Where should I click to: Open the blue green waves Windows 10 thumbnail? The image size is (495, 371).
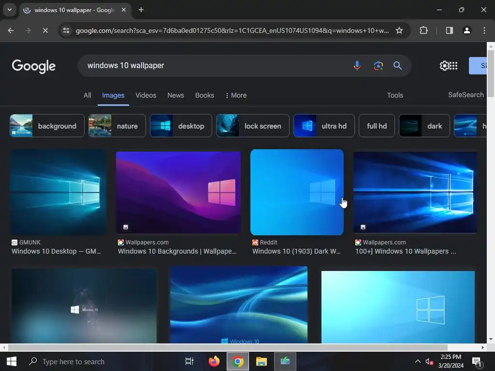click(x=239, y=305)
